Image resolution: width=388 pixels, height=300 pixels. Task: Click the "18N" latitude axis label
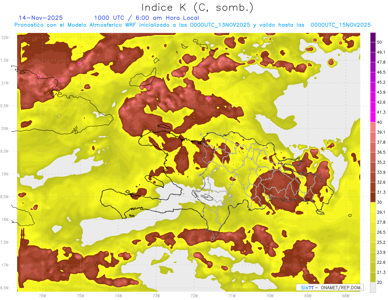pyautogui.click(x=5, y=220)
